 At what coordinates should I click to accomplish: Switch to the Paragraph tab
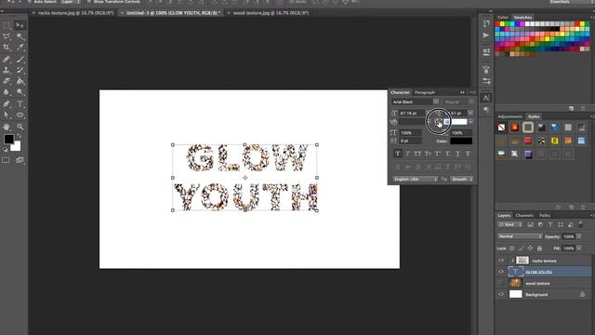coord(424,92)
